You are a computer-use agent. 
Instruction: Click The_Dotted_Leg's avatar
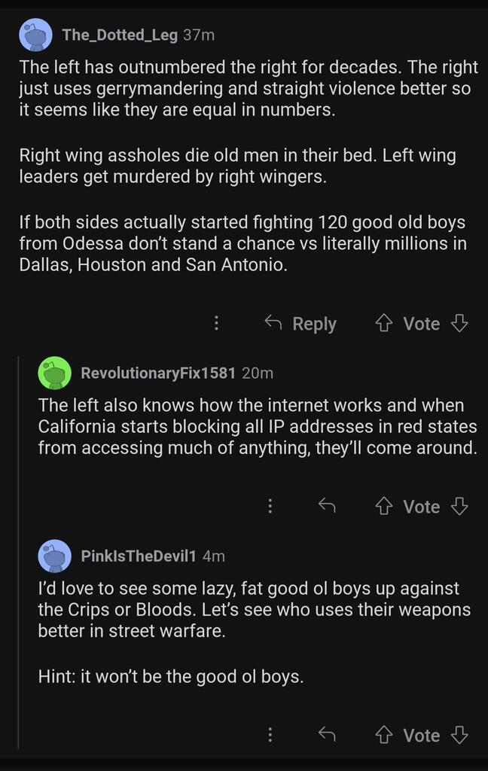(x=35, y=35)
